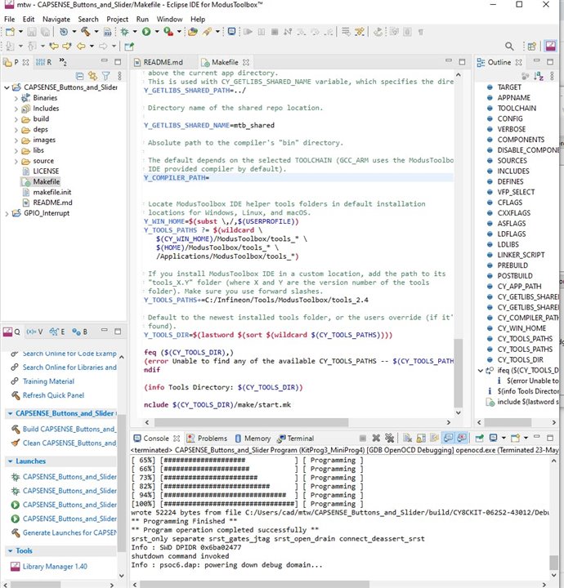Expand the source folder node
The height and width of the screenshot is (588, 564).
(15, 161)
